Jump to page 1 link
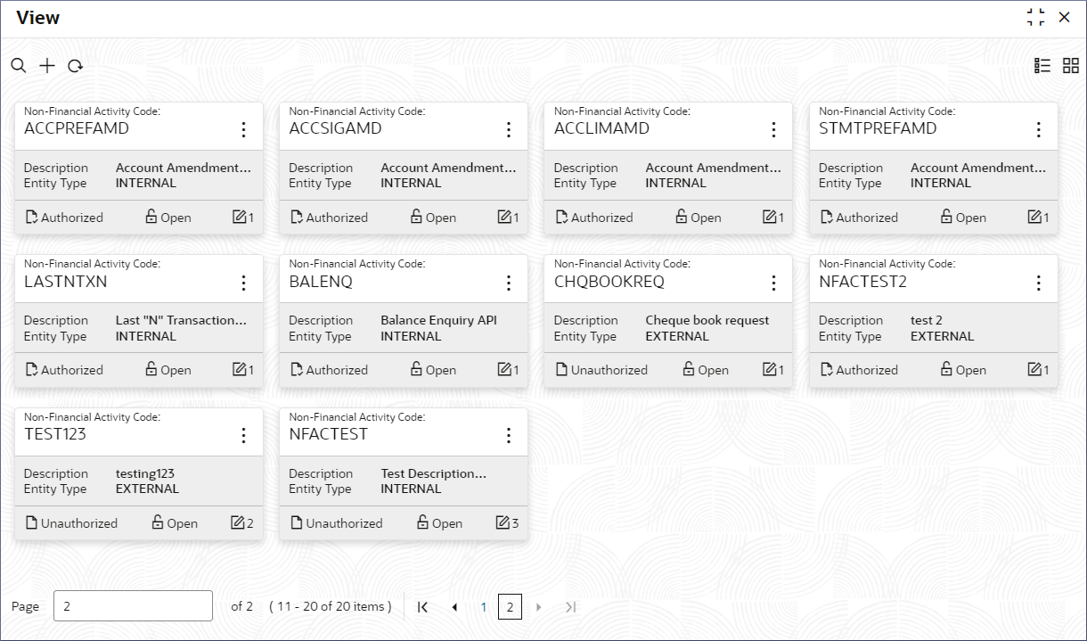 point(484,607)
